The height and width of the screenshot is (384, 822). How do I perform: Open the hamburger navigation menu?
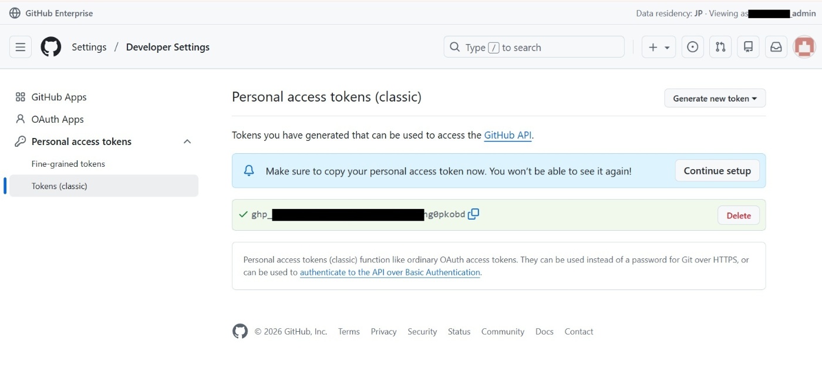coord(21,47)
